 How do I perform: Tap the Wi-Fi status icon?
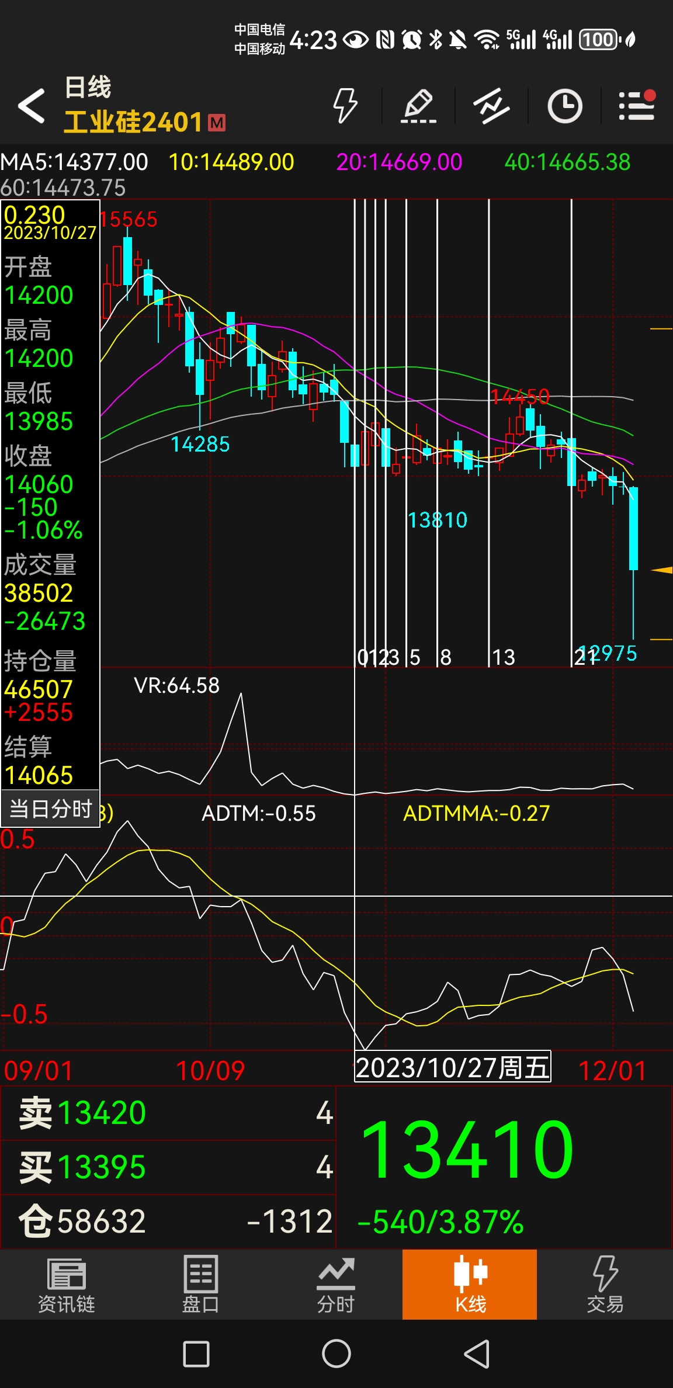(x=486, y=40)
